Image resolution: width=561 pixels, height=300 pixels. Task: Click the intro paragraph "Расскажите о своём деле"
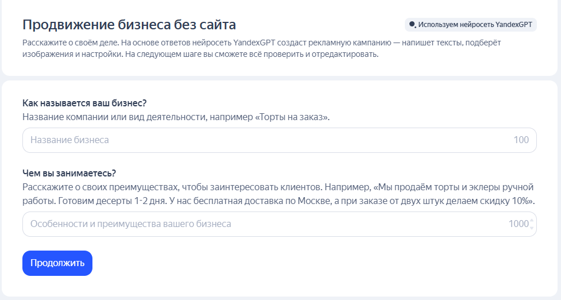coord(261,48)
